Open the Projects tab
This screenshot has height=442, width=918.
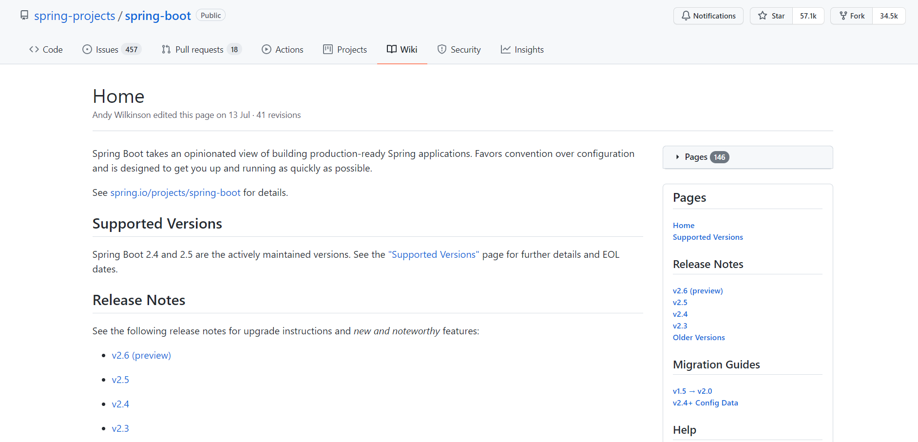(345, 49)
